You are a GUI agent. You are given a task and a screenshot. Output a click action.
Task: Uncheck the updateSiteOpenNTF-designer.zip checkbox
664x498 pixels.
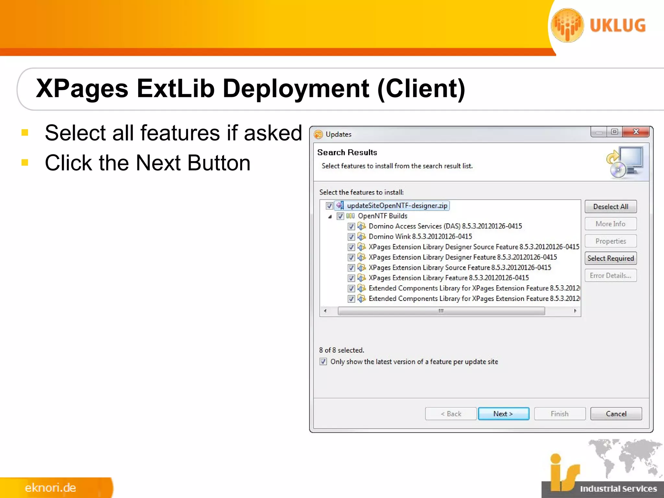click(329, 206)
